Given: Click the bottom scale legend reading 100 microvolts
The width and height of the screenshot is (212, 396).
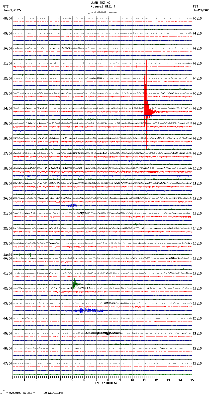Looking at the screenshot, I should click(x=53, y=393).
